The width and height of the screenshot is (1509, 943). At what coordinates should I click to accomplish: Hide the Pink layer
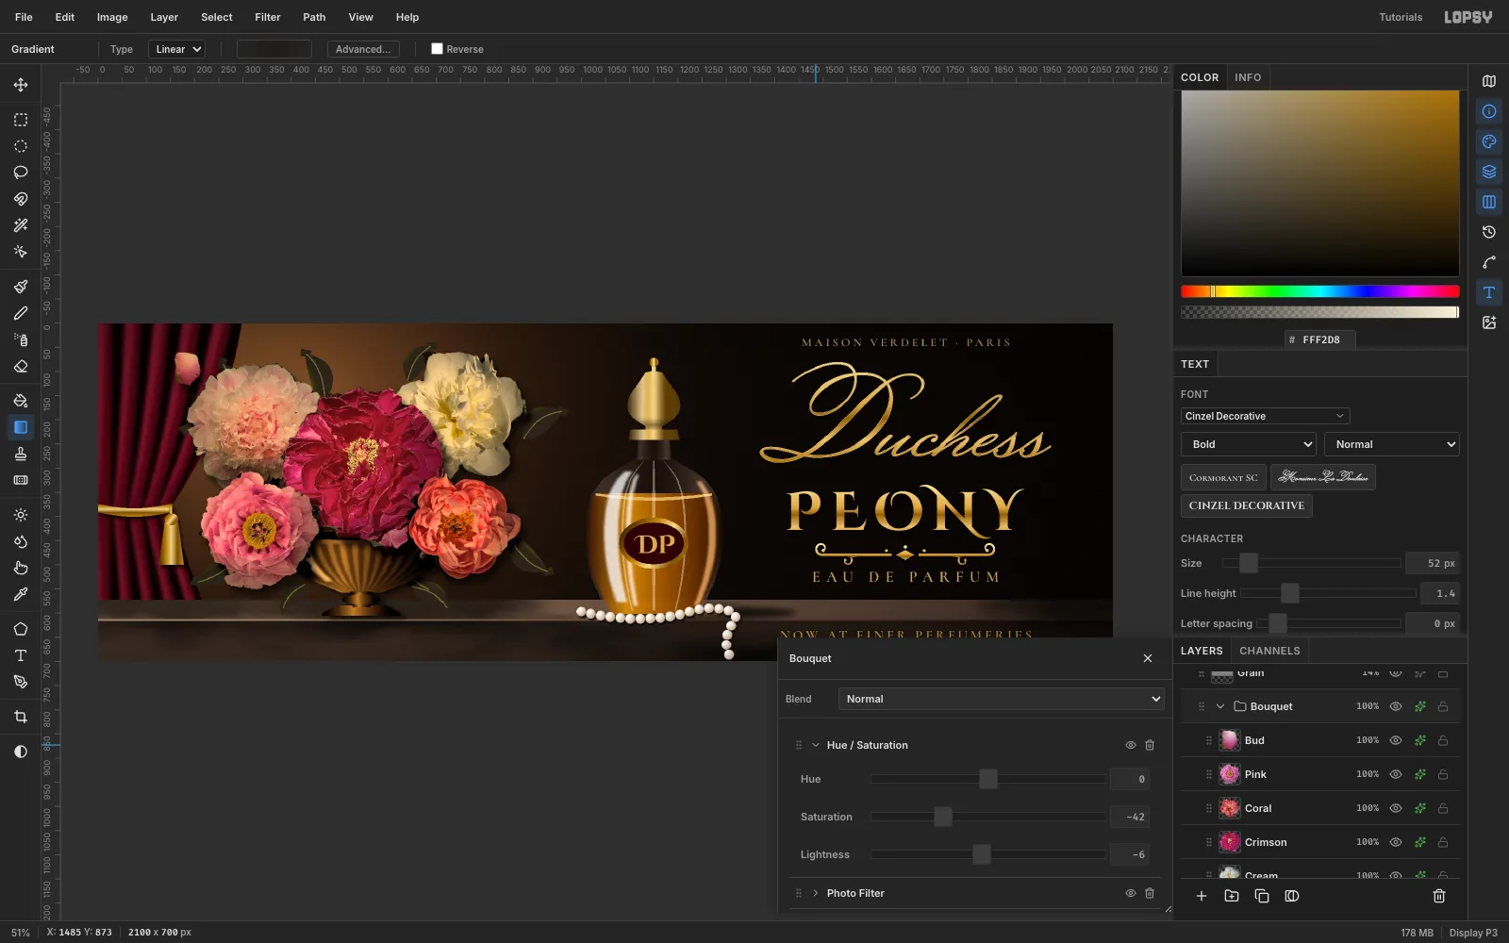(1396, 774)
